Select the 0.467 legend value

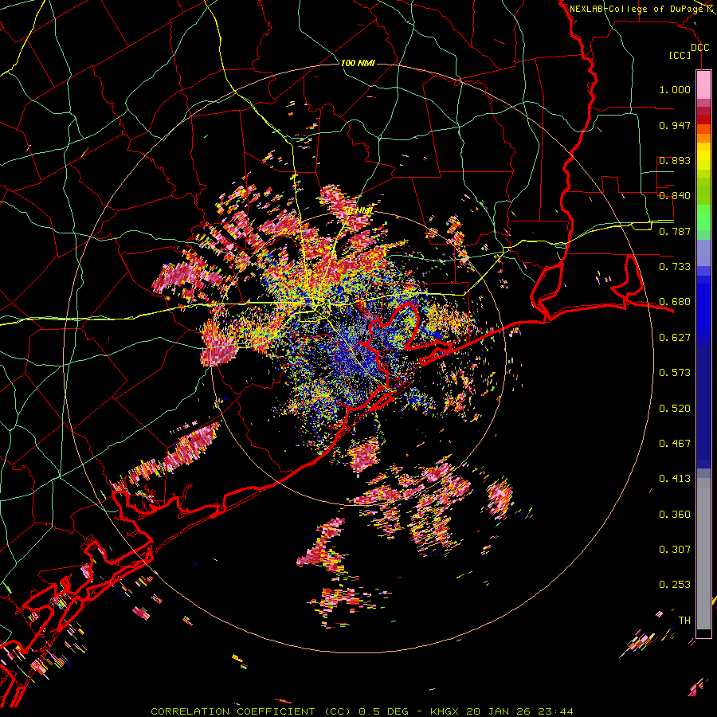675,444
